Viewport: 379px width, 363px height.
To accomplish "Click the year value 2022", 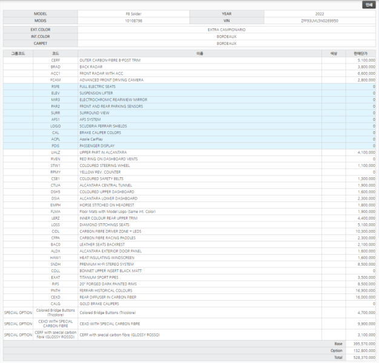I will 320,14.
